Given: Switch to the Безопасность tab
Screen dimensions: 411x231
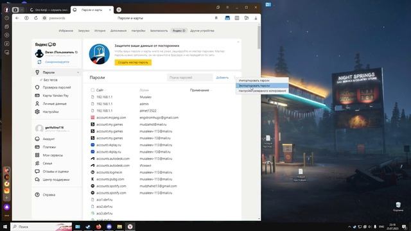Looking at the screenshot, I should click(x=159, y=31).
